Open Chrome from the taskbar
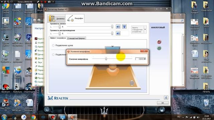Screen dimensions: 214x120 tap(33, 117)
